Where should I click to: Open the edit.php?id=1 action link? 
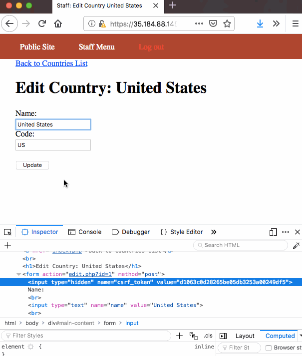[90, 274]
